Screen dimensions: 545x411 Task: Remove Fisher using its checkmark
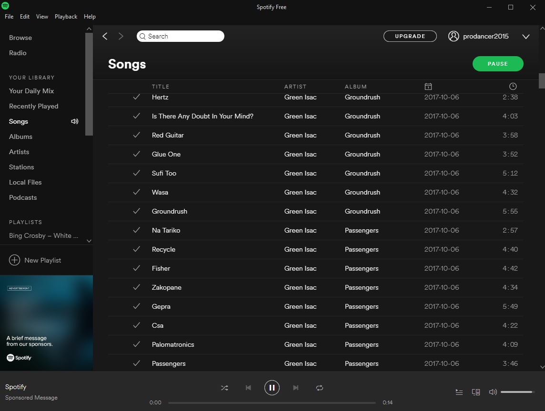[x=137, y=268]
